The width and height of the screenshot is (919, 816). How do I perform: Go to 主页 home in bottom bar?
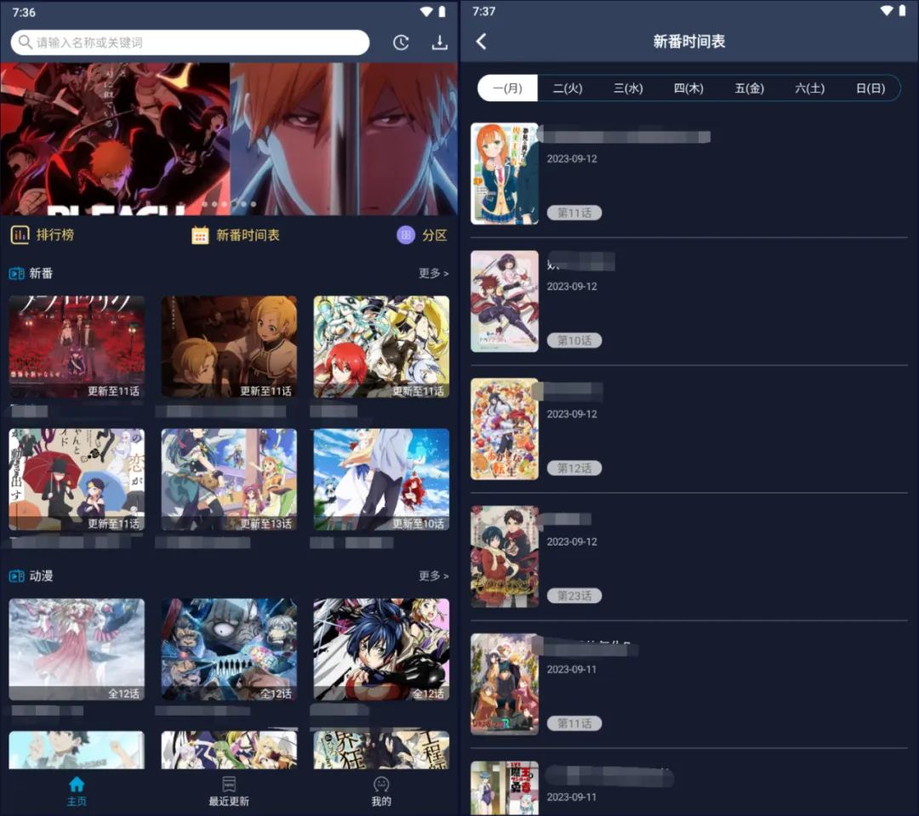[77, 790]
